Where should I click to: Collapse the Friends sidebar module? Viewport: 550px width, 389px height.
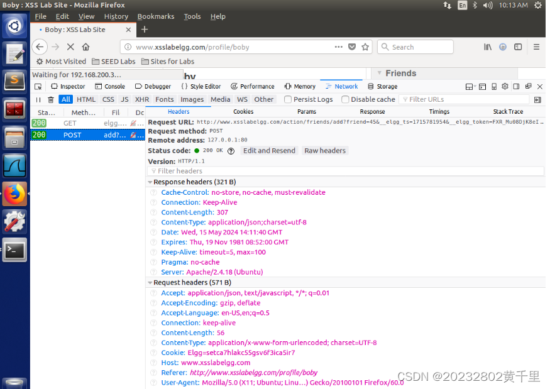(x=379, y=73)
